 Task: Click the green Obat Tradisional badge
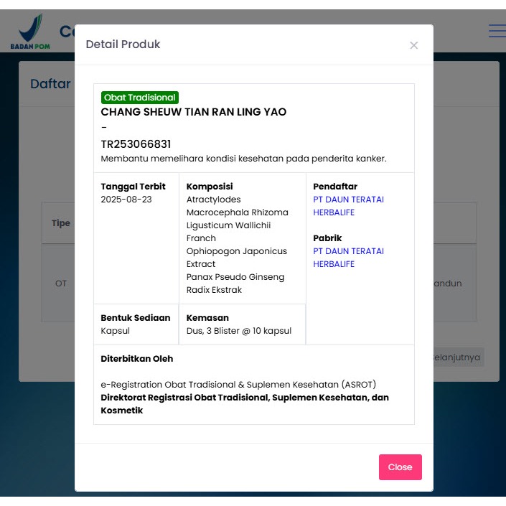pos(139,98)
